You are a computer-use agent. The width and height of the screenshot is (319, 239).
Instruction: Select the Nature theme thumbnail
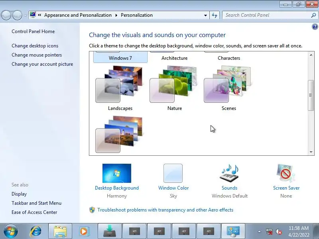[173, 84]
